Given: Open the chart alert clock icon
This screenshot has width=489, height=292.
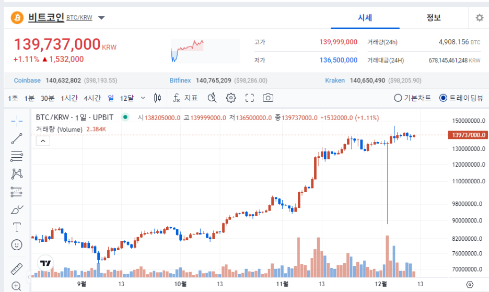Looking at the screenshot, I should click(x=212, y=98).
